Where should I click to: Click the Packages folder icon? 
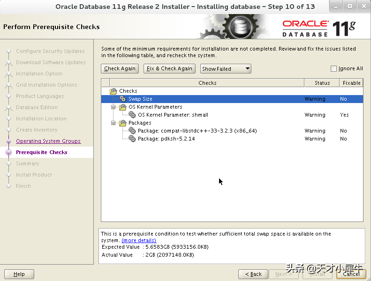tap(123, 123)
